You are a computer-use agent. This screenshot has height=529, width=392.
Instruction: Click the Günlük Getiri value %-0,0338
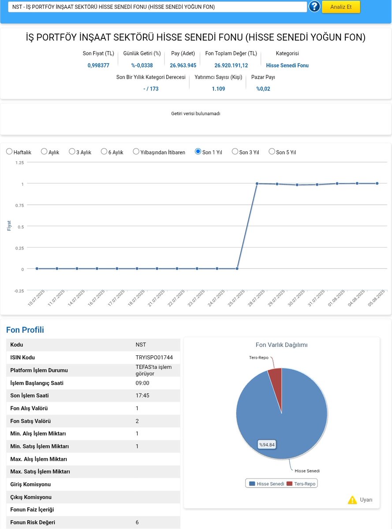coord(142,65)
